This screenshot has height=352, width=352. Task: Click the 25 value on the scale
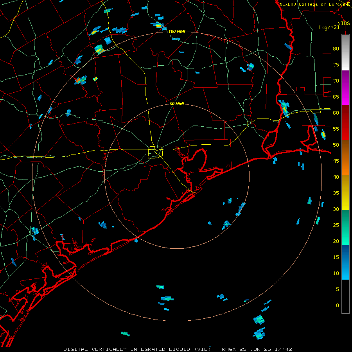click(x=336, y=225)
